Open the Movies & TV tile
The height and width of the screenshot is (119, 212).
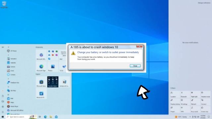click(x=41, y=93)
